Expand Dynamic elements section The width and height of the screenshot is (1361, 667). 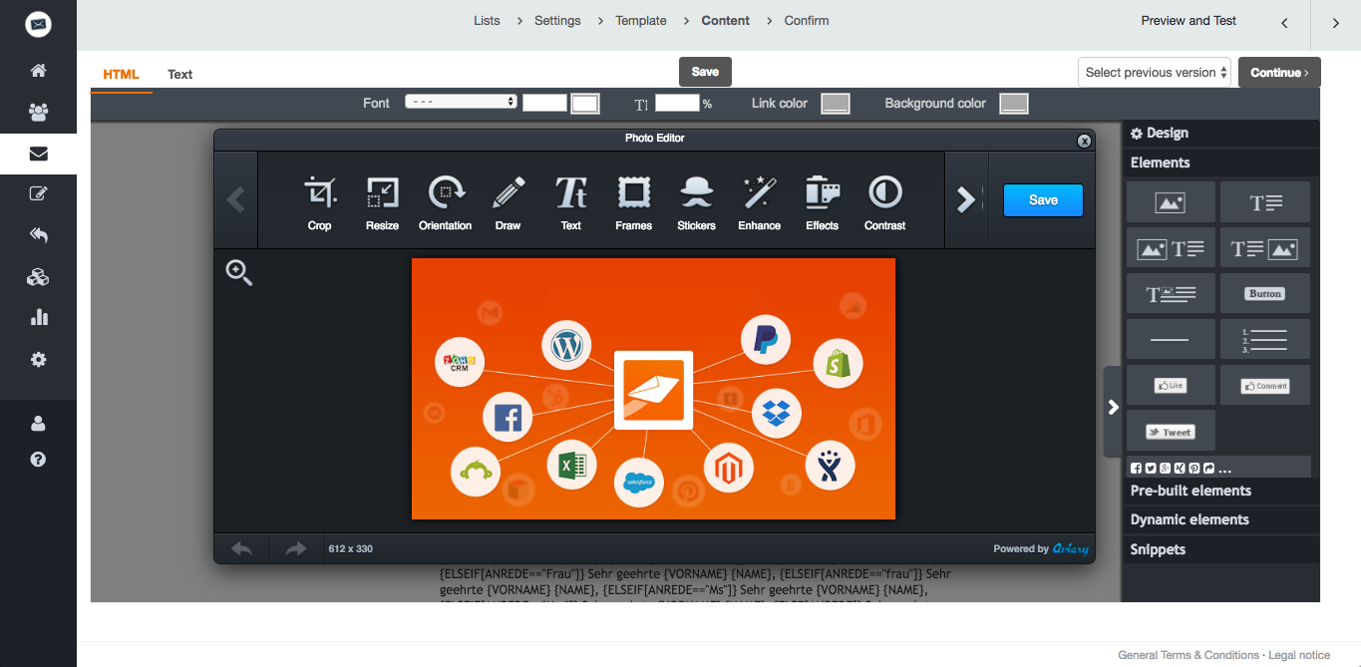click(1221, 519)
